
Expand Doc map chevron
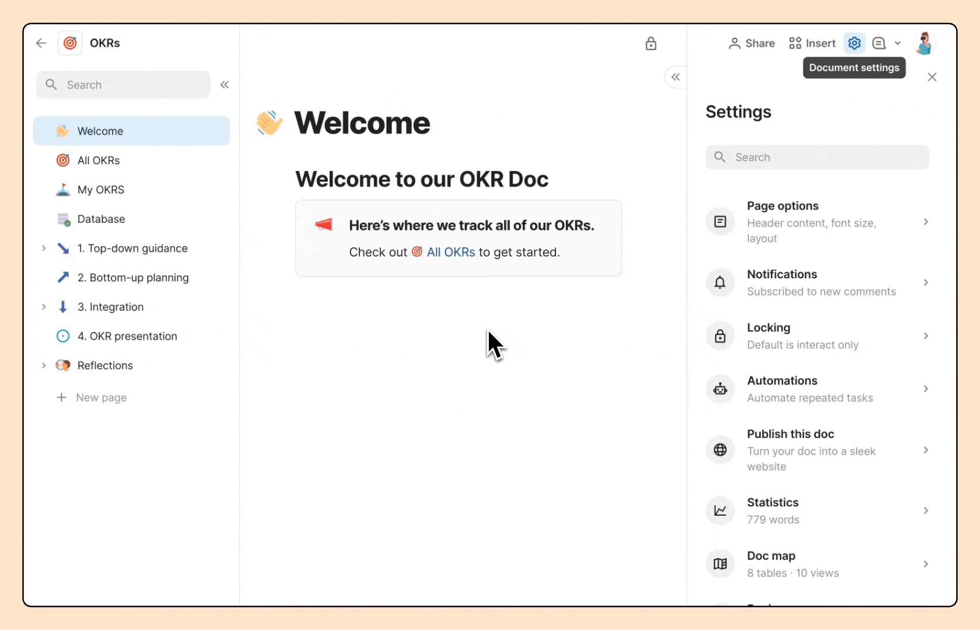(926, 564)
